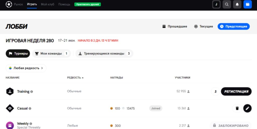Show Прошедшие game weeks
This screenshot has width=257, height=129.
pyautogui.click(x=175, y=27)
